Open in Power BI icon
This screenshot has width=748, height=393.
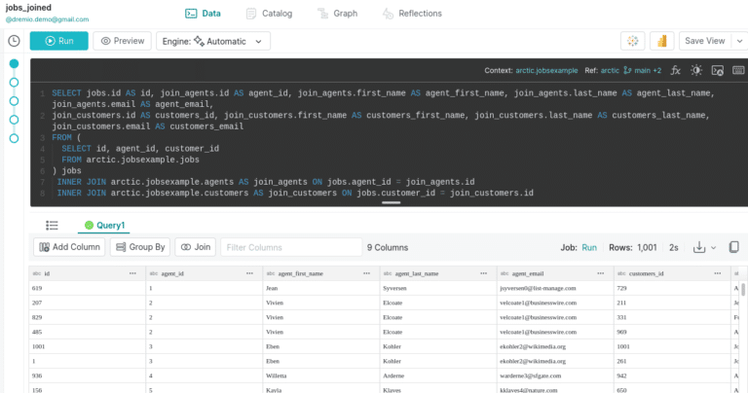(x=662, y=41)
